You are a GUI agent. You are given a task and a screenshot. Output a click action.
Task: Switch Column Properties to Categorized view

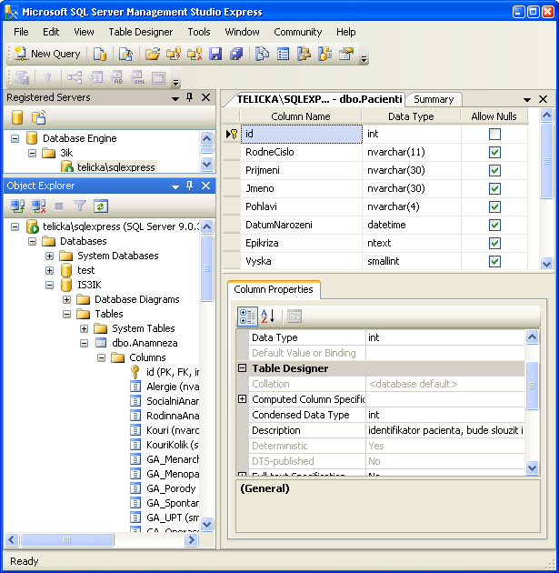247,317
